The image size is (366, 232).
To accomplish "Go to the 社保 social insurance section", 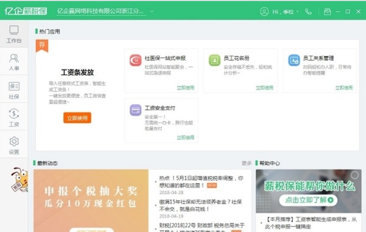I will tap(14, 90).
